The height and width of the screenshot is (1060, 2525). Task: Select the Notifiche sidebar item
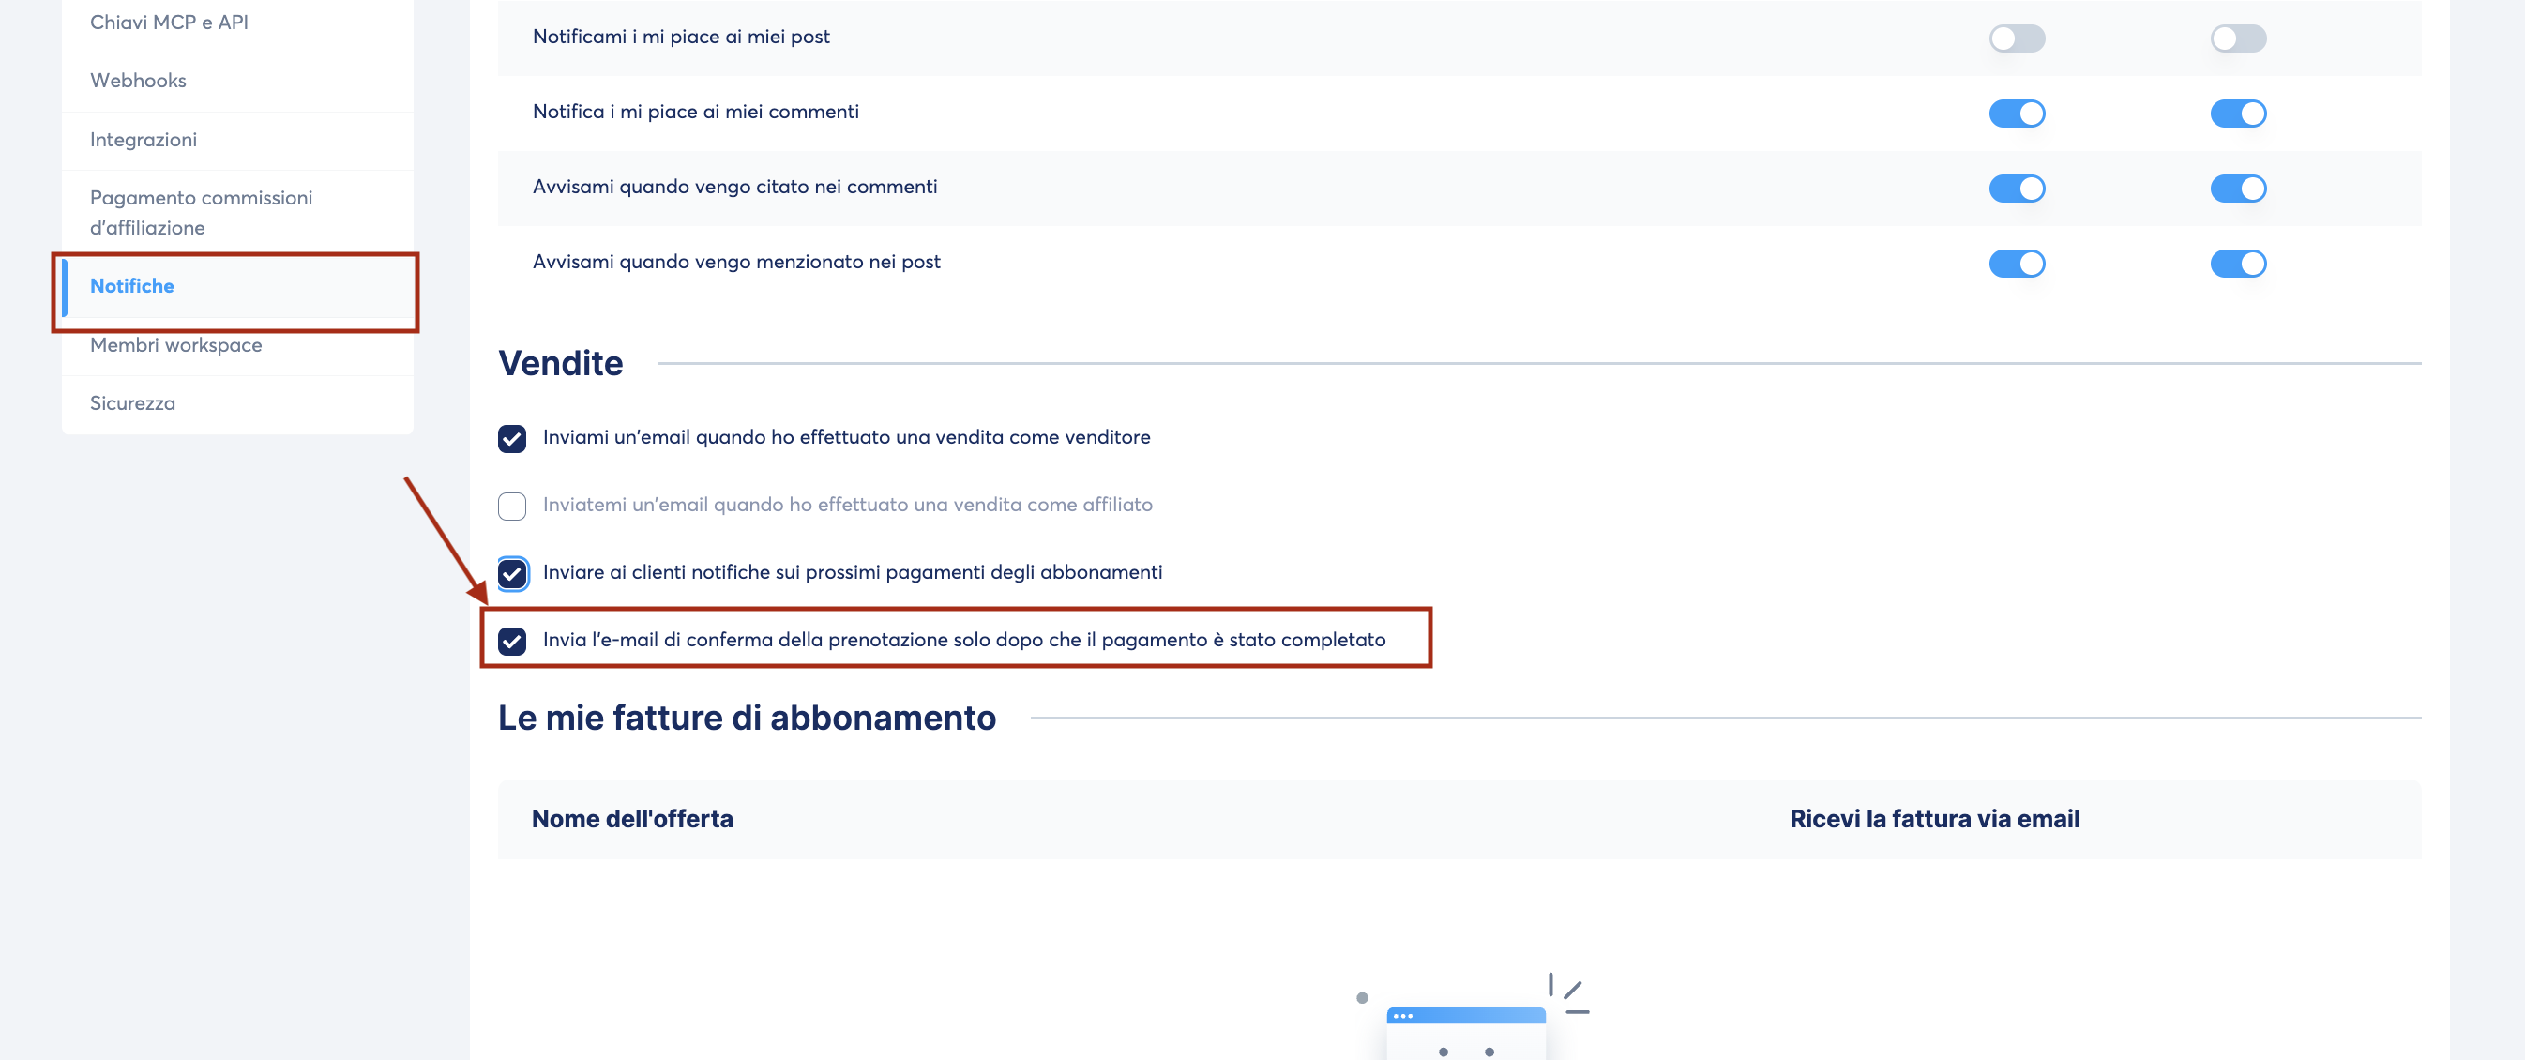[132, 285]
